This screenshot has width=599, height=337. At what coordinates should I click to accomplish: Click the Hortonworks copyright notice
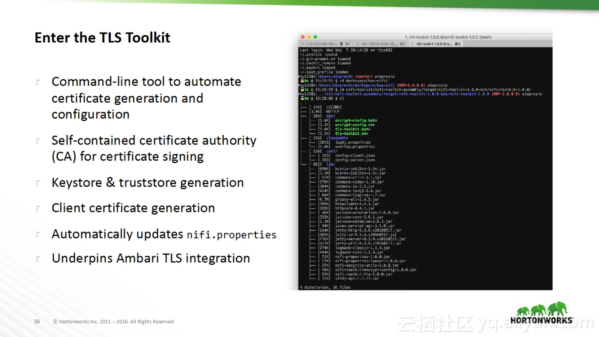pos(113,322)
